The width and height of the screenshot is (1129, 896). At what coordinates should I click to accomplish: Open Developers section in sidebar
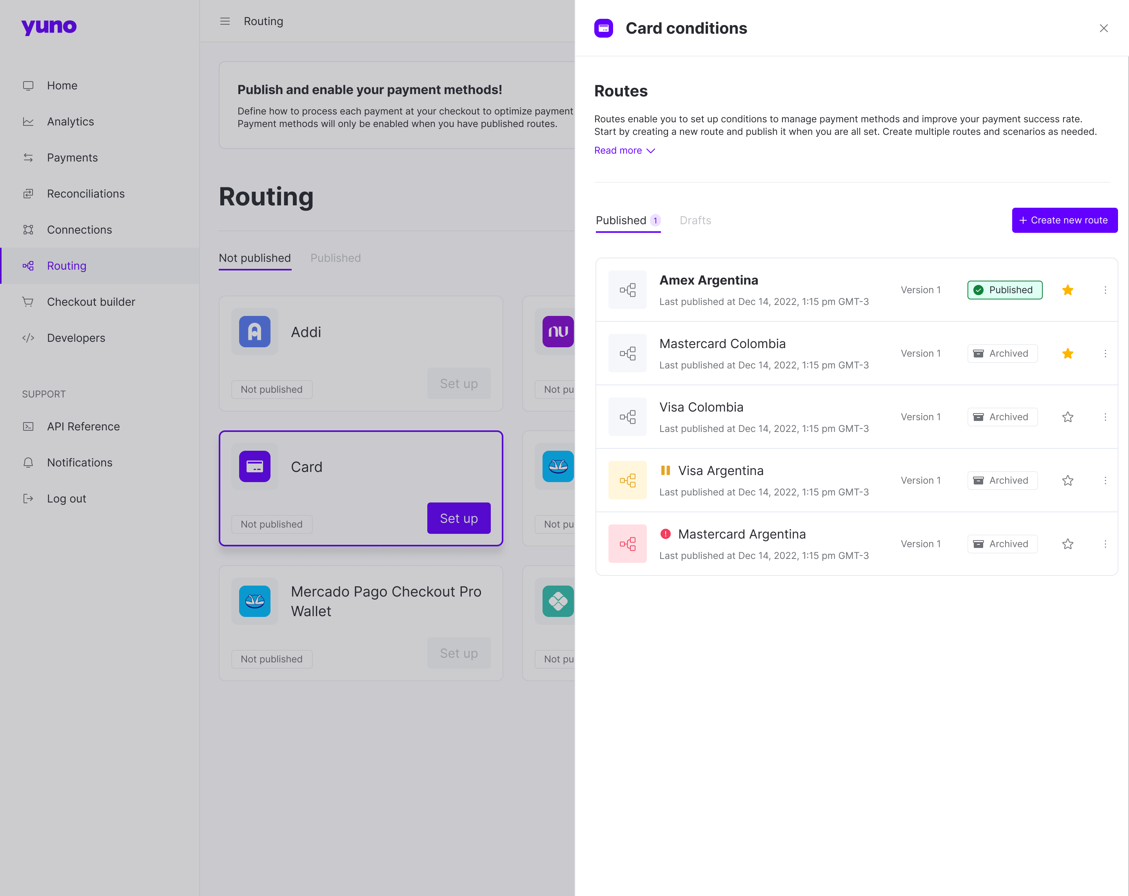[76, 338]
